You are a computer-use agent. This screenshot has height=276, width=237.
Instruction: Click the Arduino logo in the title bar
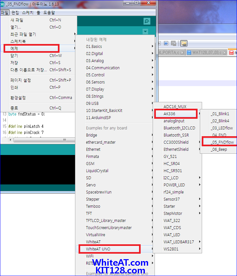(2, 4)
